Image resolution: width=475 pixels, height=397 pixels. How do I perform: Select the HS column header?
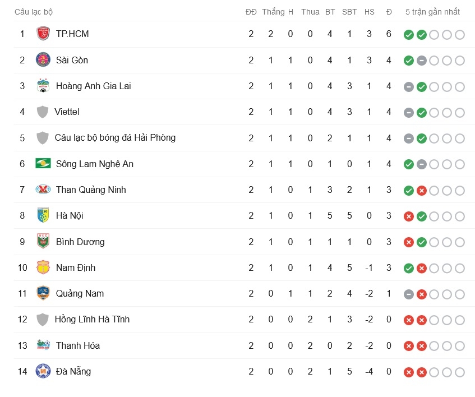coord(369,11)
